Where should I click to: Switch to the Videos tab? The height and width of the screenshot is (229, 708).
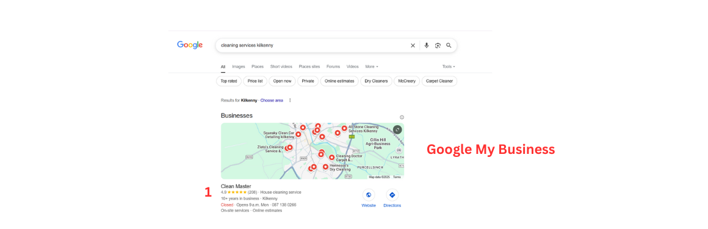click(353, 67)
